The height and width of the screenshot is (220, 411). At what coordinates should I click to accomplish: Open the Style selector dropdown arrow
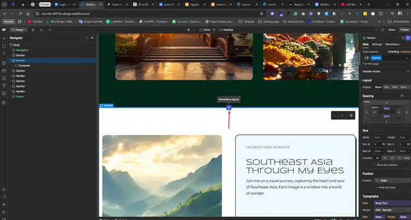[407, 58]
